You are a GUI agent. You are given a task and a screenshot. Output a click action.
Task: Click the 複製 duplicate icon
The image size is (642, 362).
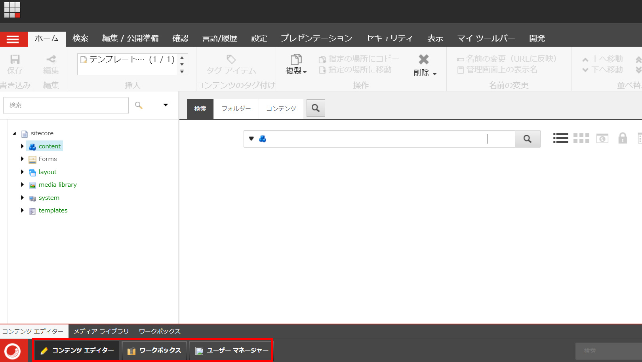296,60
